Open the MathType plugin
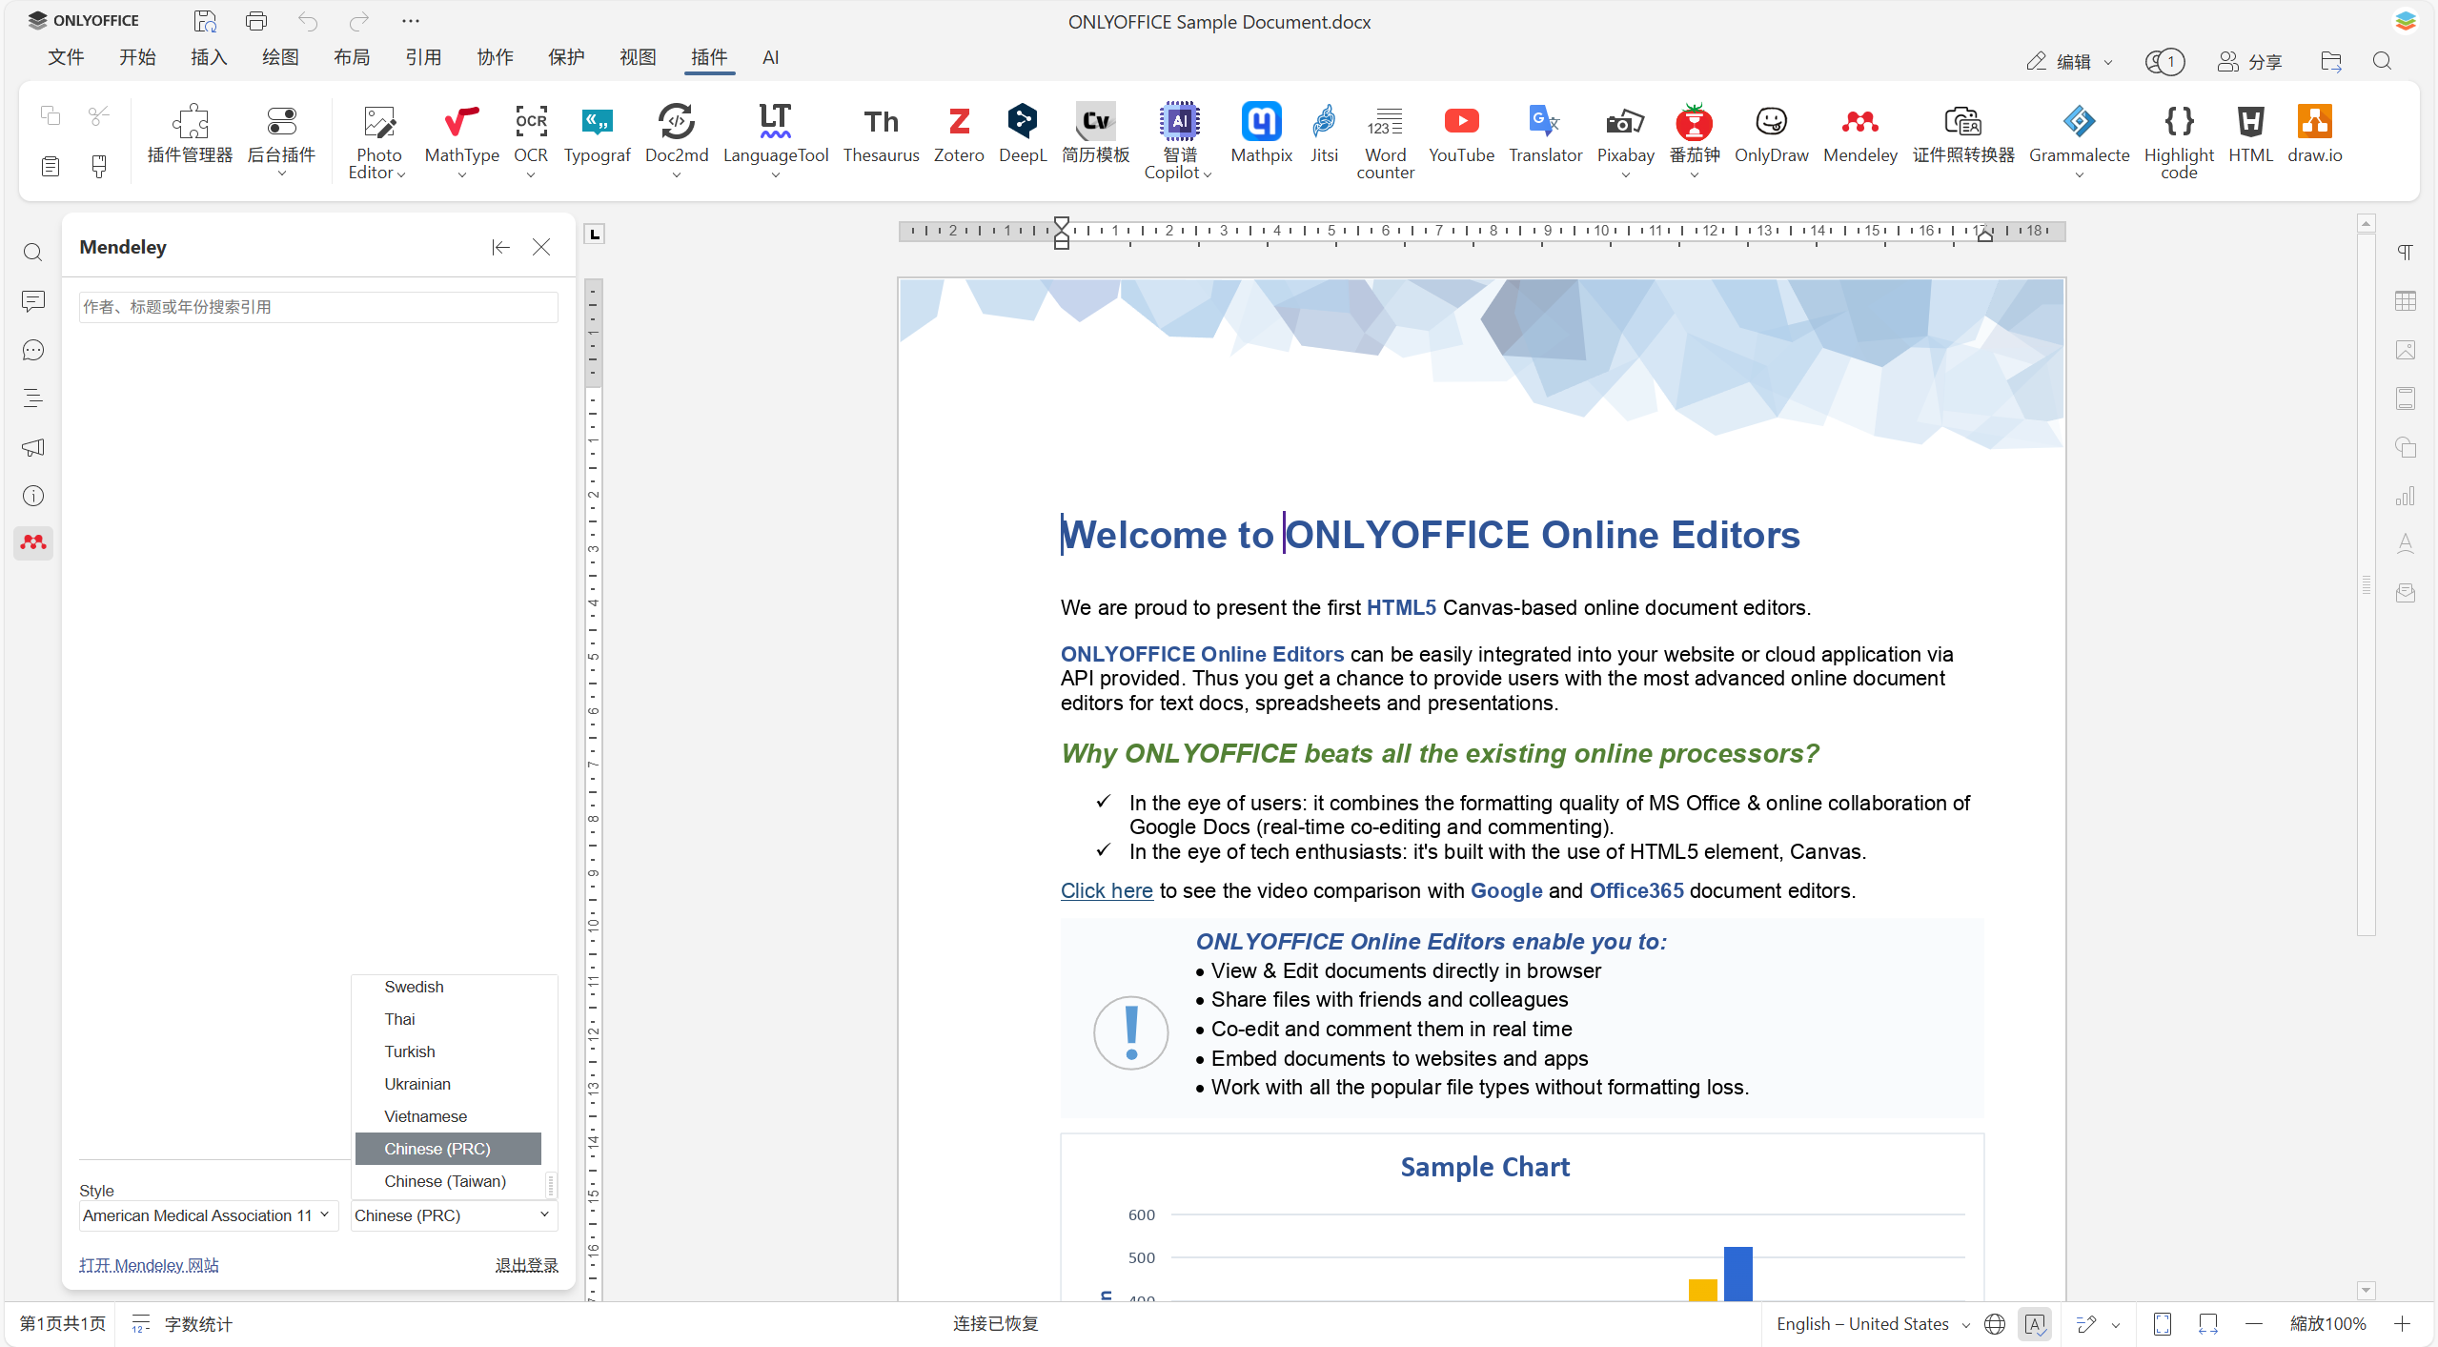Screen dimensions: 2438x1347 (461, 141)
